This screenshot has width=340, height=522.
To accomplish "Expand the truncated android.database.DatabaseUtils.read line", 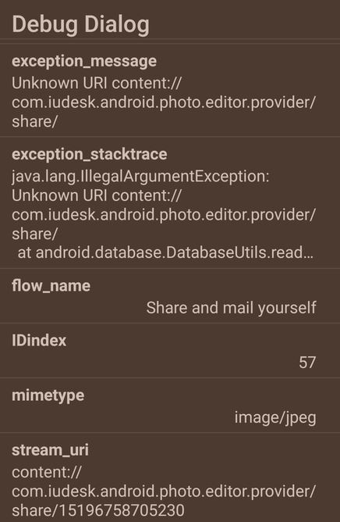I will point(165,253).
